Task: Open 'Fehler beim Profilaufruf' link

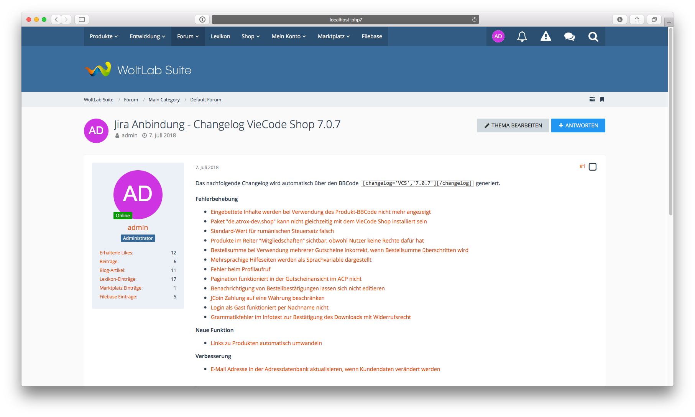Action: coord(241,269)
